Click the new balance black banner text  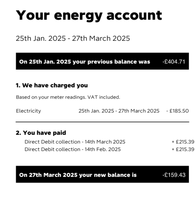(x=78, y=175)
